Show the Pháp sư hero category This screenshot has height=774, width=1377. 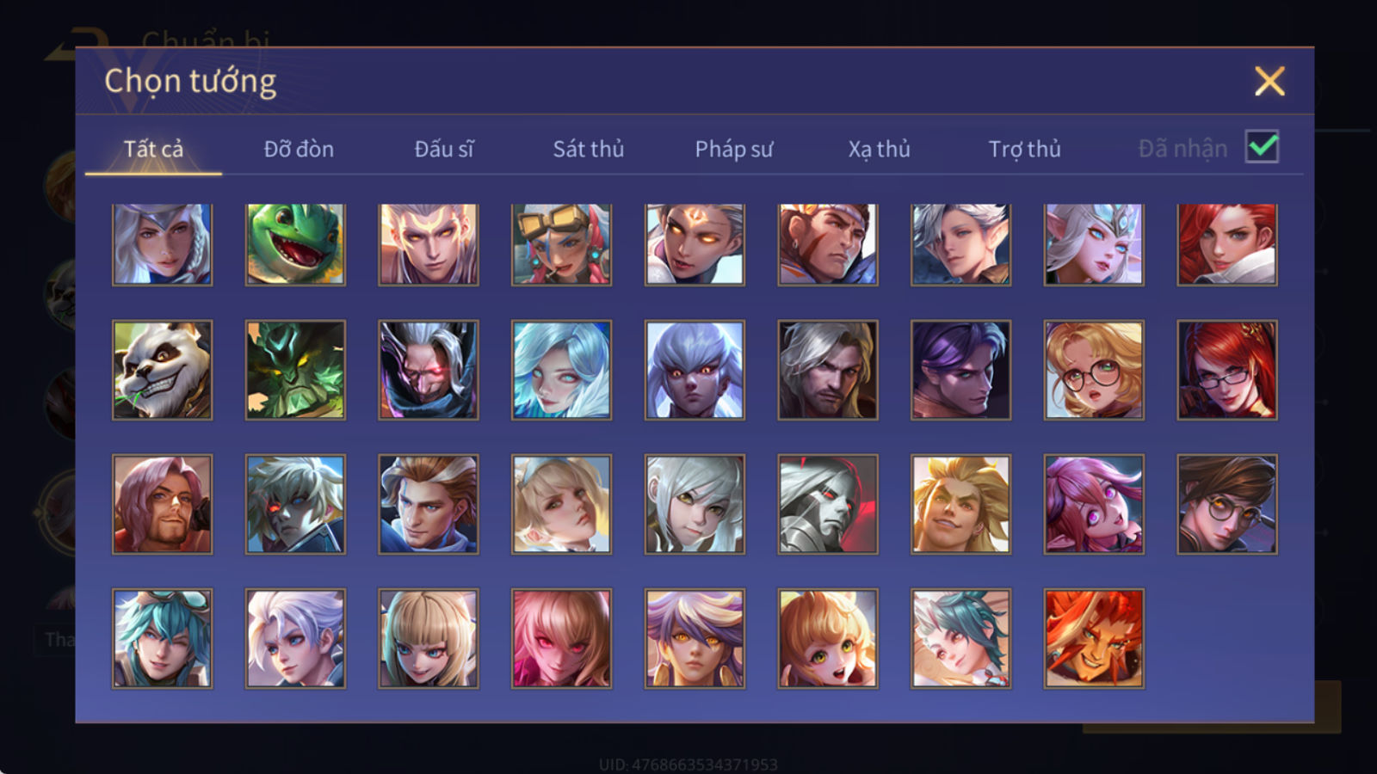point(734,149)
